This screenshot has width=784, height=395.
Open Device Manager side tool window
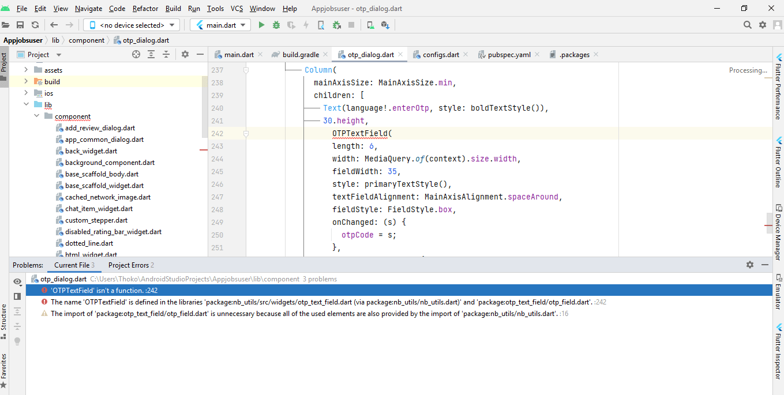click(x=778, y=232)
